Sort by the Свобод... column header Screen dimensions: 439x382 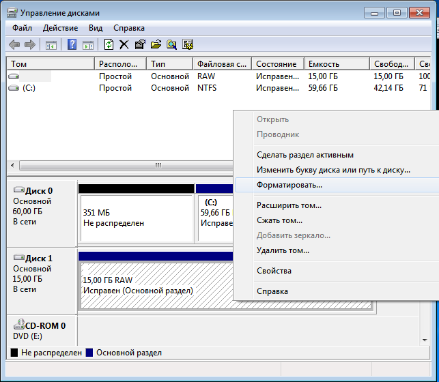click(392, 63)
